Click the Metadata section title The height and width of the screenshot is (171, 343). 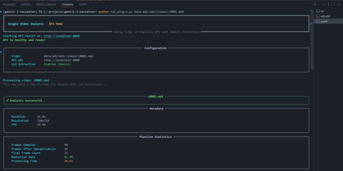click(x=156, y=108)
